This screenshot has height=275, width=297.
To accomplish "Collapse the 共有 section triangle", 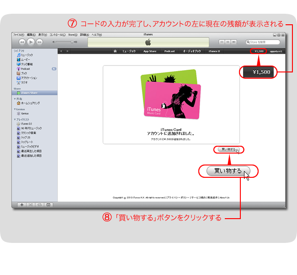I will [15, 99].
